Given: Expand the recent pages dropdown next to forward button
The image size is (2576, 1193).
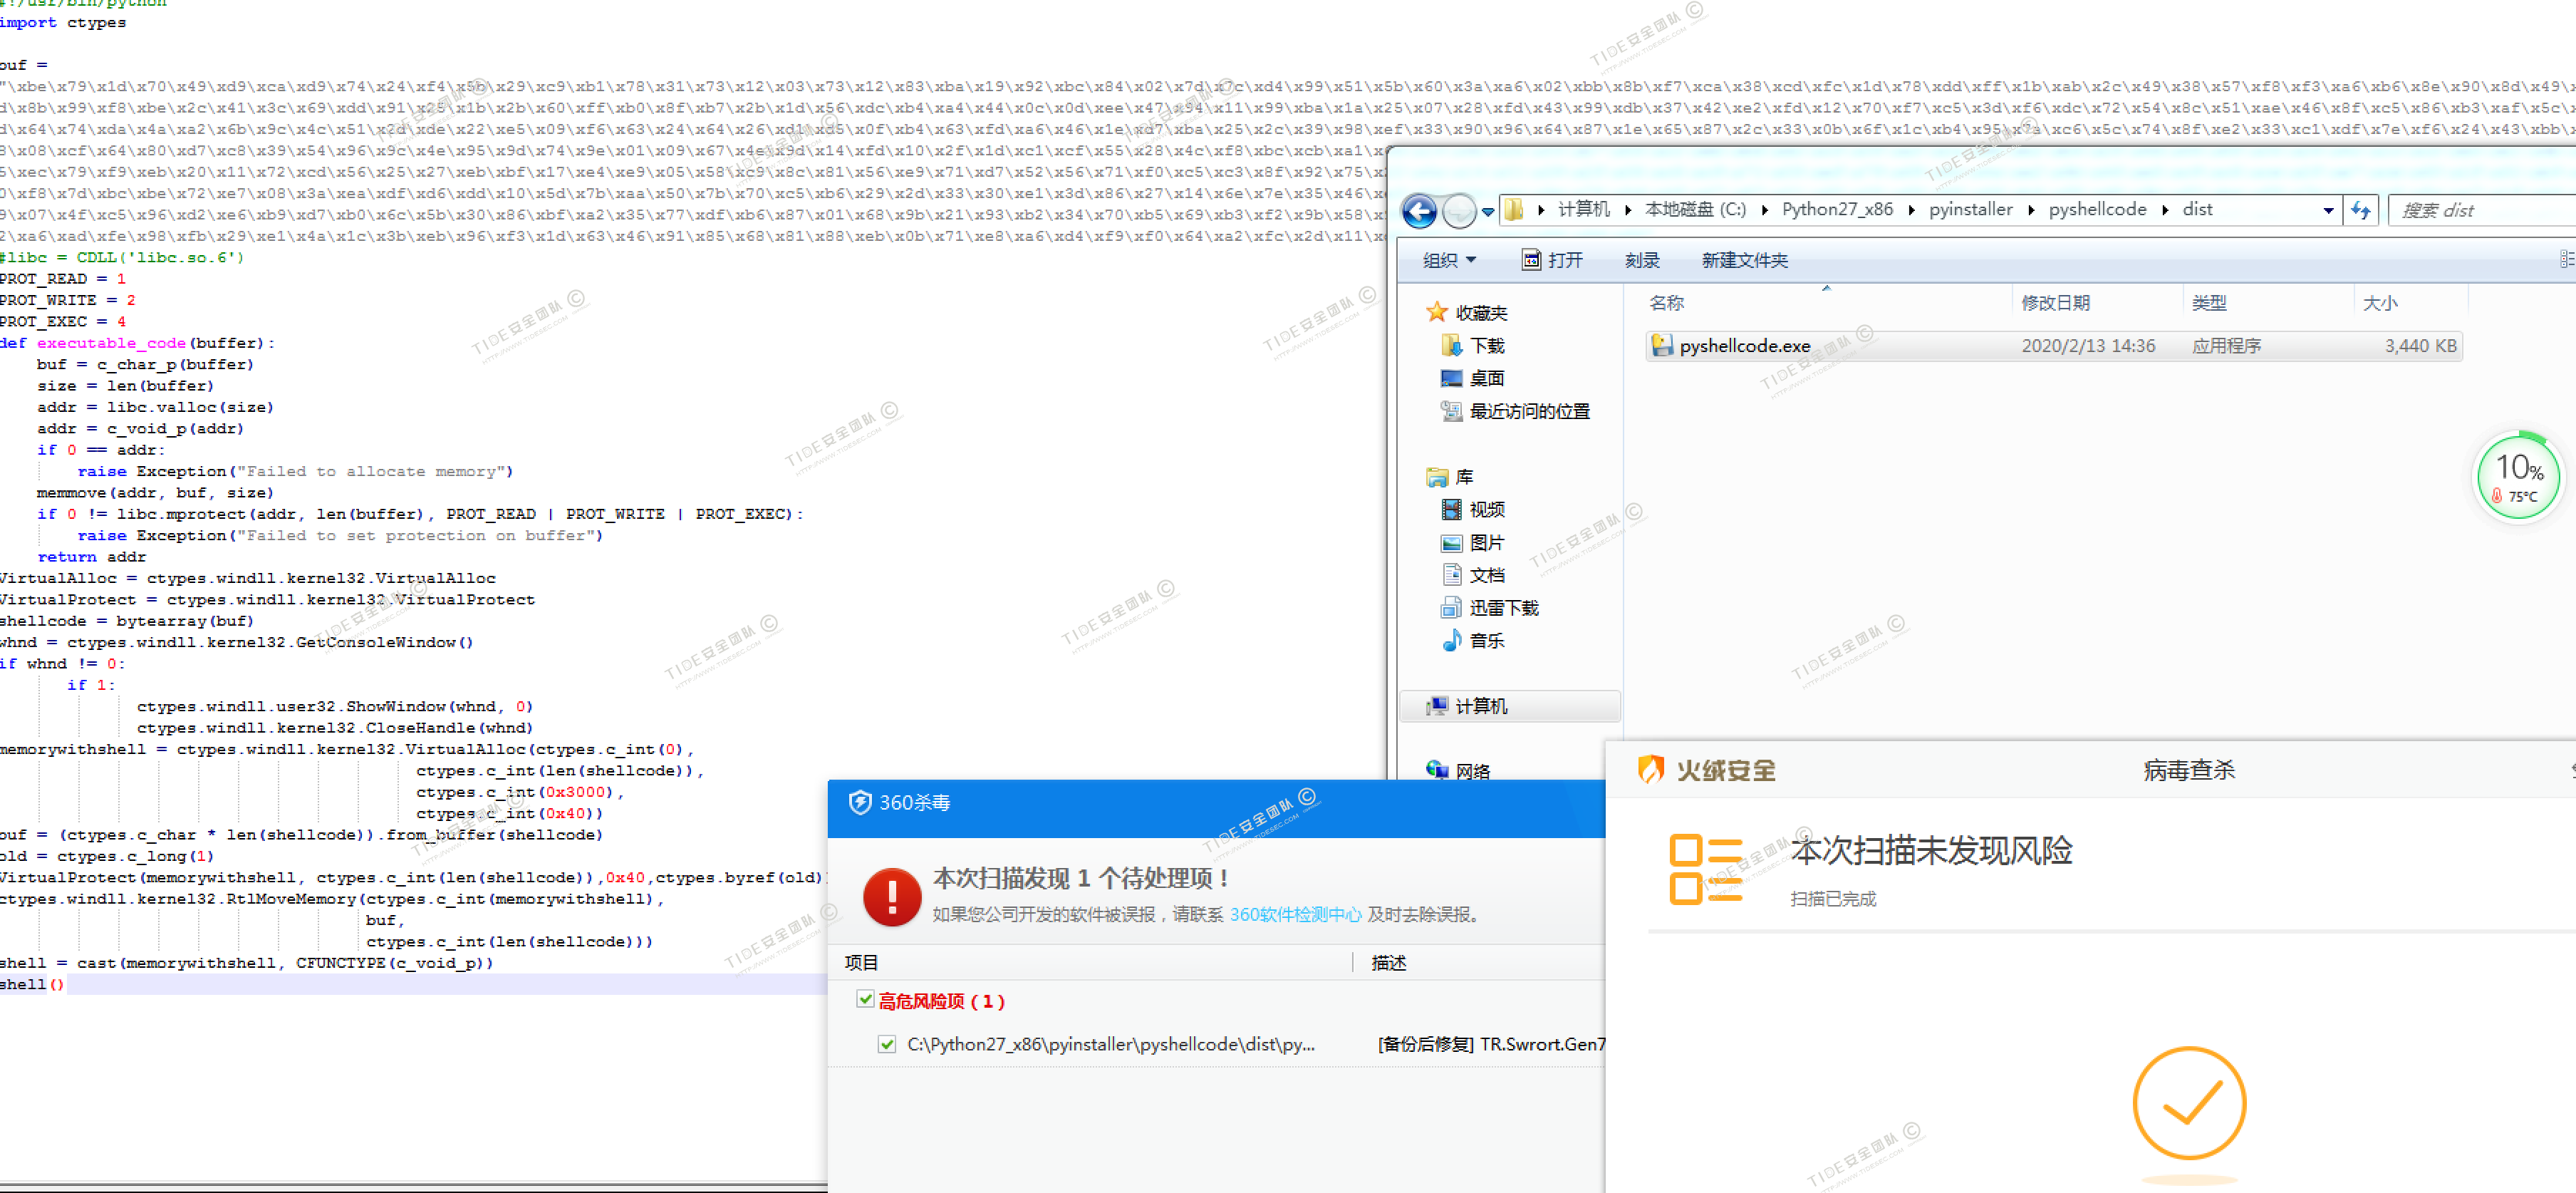Looking at the screenshot, I should [x=1488, y=211].
